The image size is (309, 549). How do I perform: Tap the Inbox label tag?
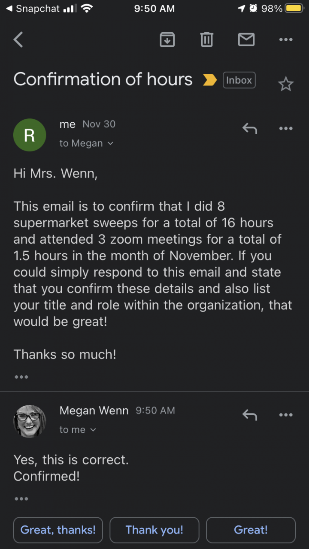[239, 80]
